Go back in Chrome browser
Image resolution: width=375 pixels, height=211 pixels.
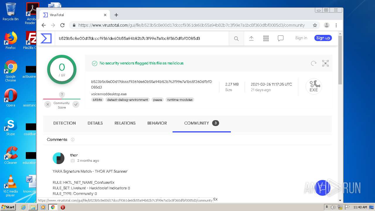[44, 25]
